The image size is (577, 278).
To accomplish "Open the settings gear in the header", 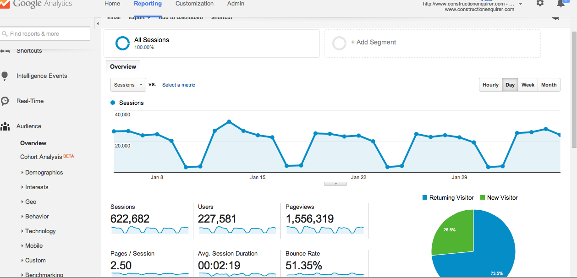I will pyautogui.click(x=540, y=3).
